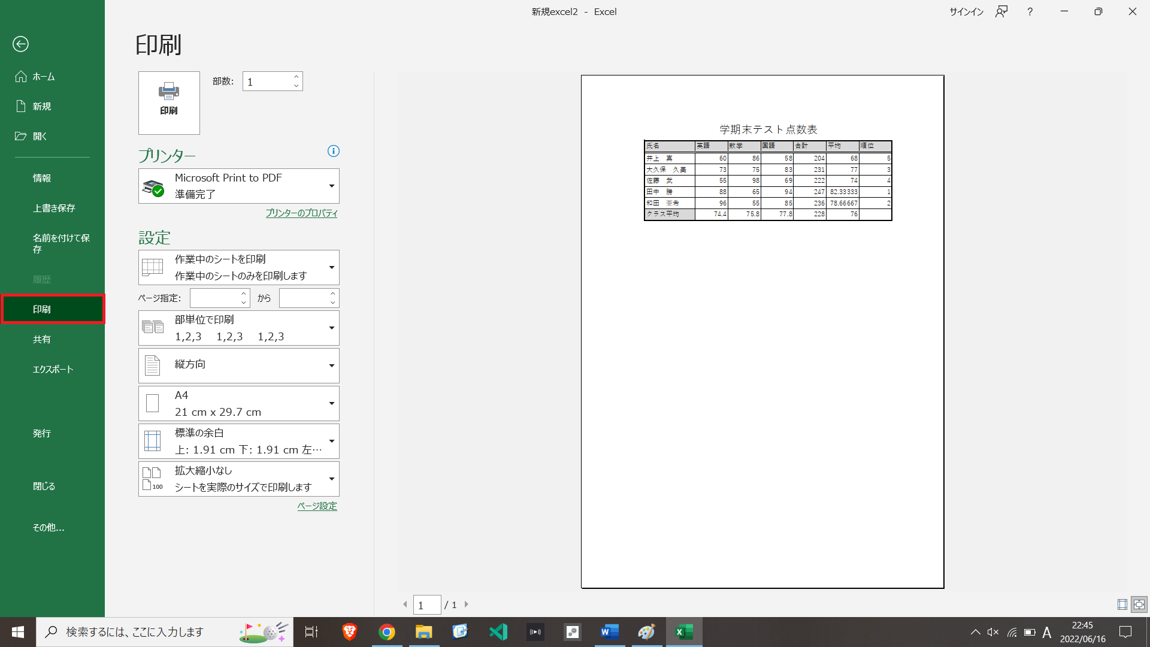Click the ページ設定 link

317,506
